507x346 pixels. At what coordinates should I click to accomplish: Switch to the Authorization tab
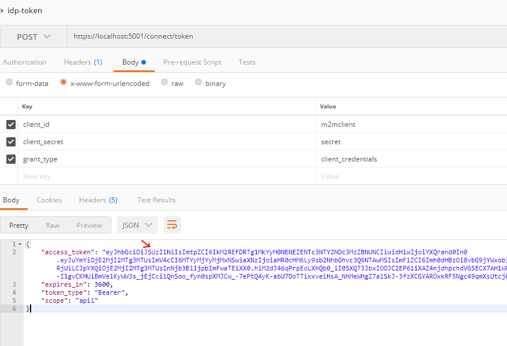click(25, 62)
